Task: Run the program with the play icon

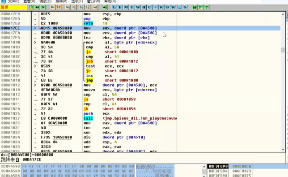Action: [x=52, y=7]
